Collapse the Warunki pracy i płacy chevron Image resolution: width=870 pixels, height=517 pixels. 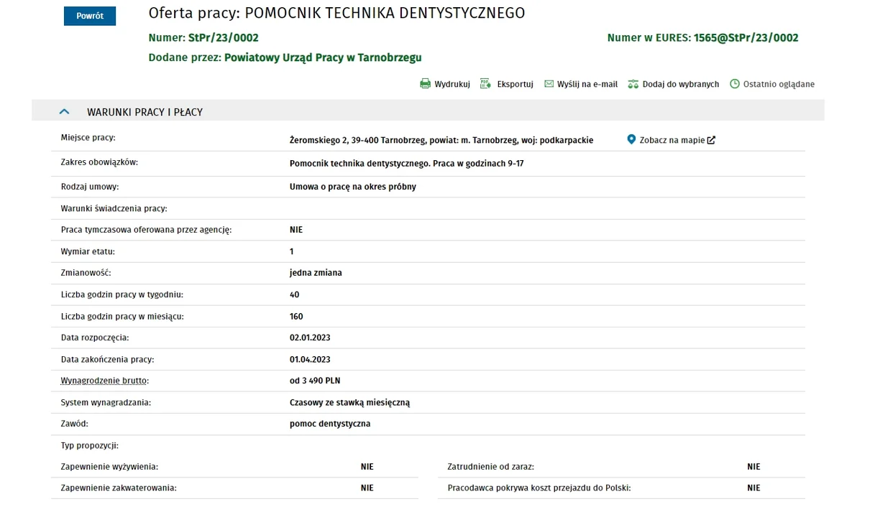click(64, 112)
